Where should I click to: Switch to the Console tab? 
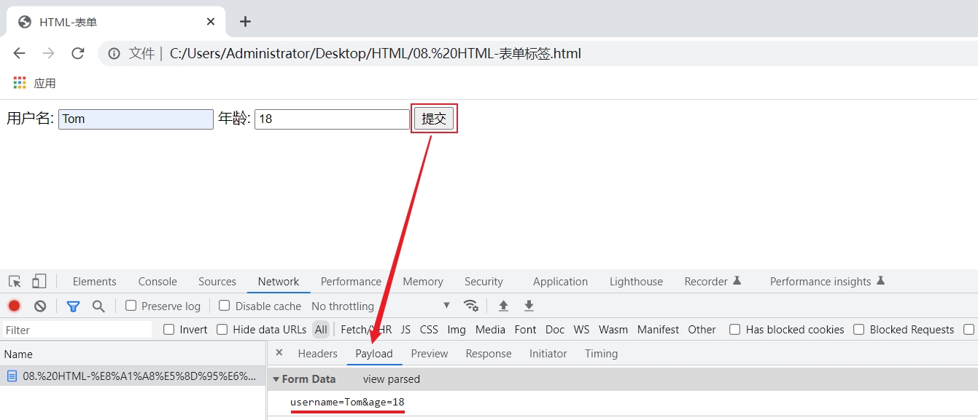[x=158, y=282]
